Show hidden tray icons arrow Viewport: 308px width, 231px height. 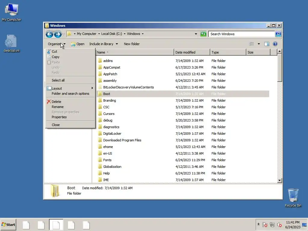tap(258, 224)
